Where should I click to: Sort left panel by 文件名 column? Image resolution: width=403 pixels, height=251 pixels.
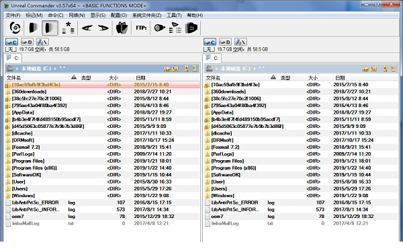click(x=14, y=78)
